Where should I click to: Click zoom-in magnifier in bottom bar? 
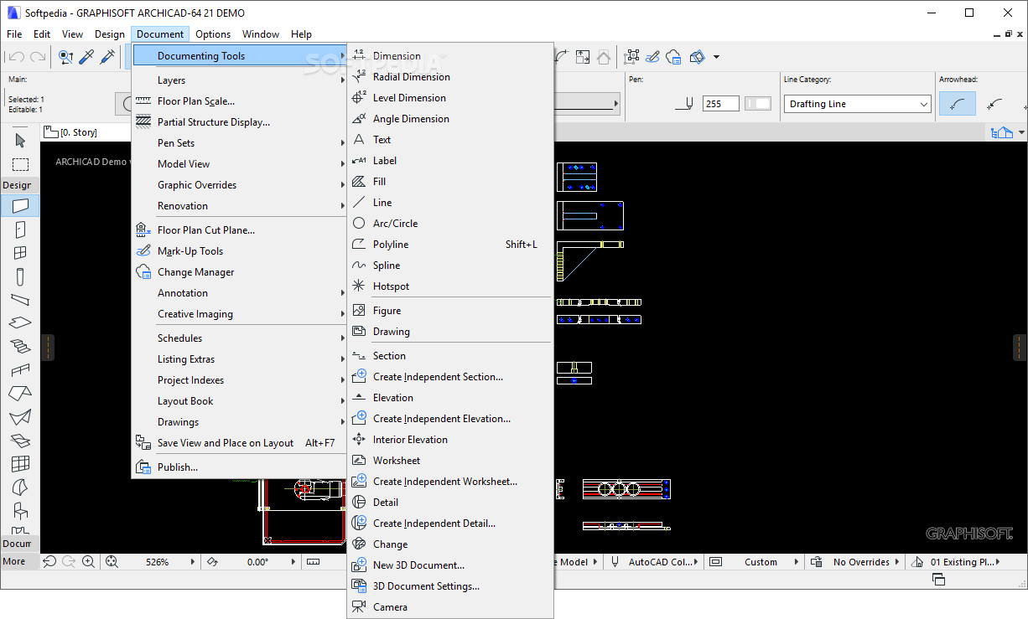click(89, 562)
